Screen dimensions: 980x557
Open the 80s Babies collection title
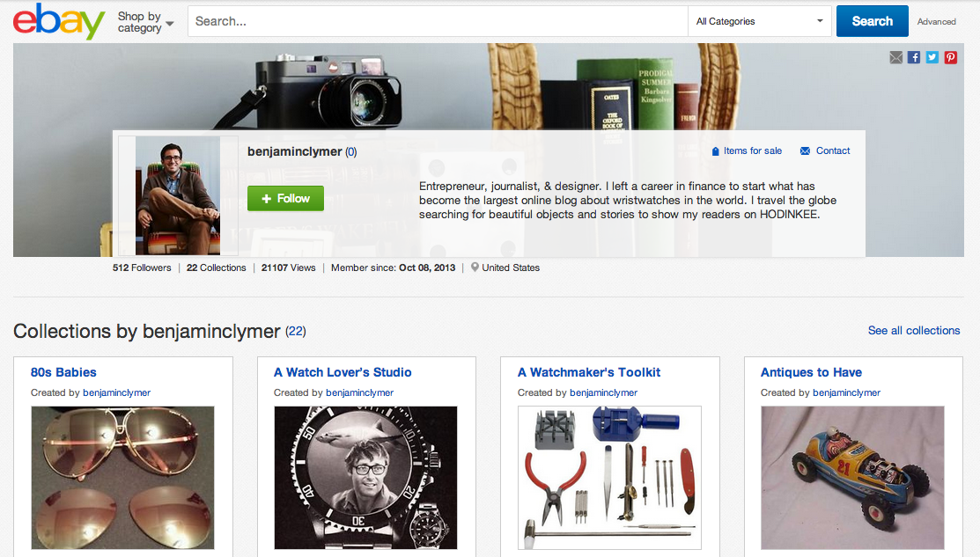pos(63,372)
